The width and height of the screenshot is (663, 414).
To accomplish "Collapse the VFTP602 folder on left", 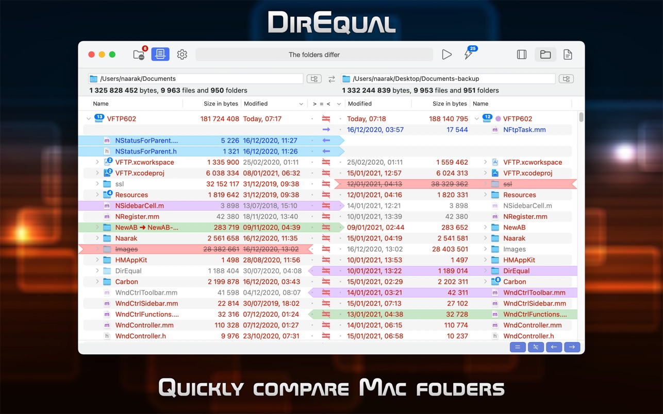I will click(x=89, y=119).
